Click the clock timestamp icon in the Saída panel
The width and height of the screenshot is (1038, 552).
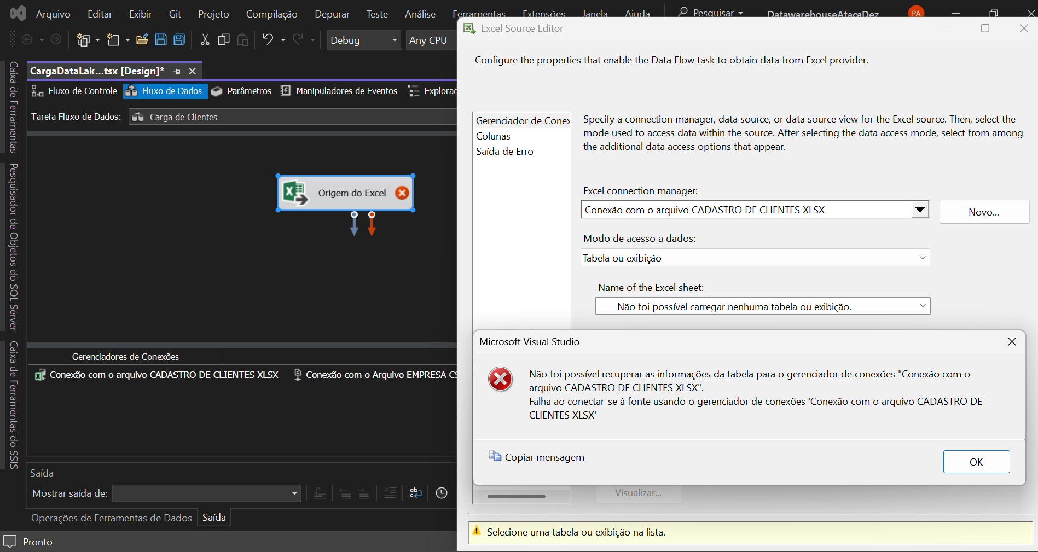tap(442, 493)
